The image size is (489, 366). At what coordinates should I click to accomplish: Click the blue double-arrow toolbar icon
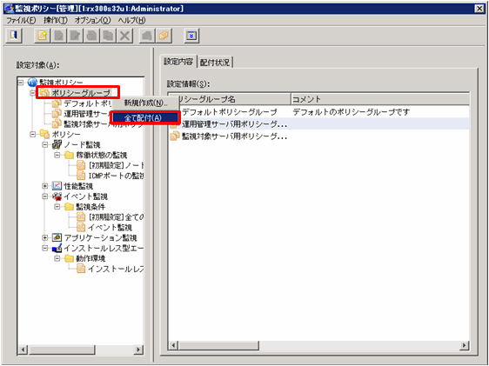pyautogui.click(x=191, y=36)
